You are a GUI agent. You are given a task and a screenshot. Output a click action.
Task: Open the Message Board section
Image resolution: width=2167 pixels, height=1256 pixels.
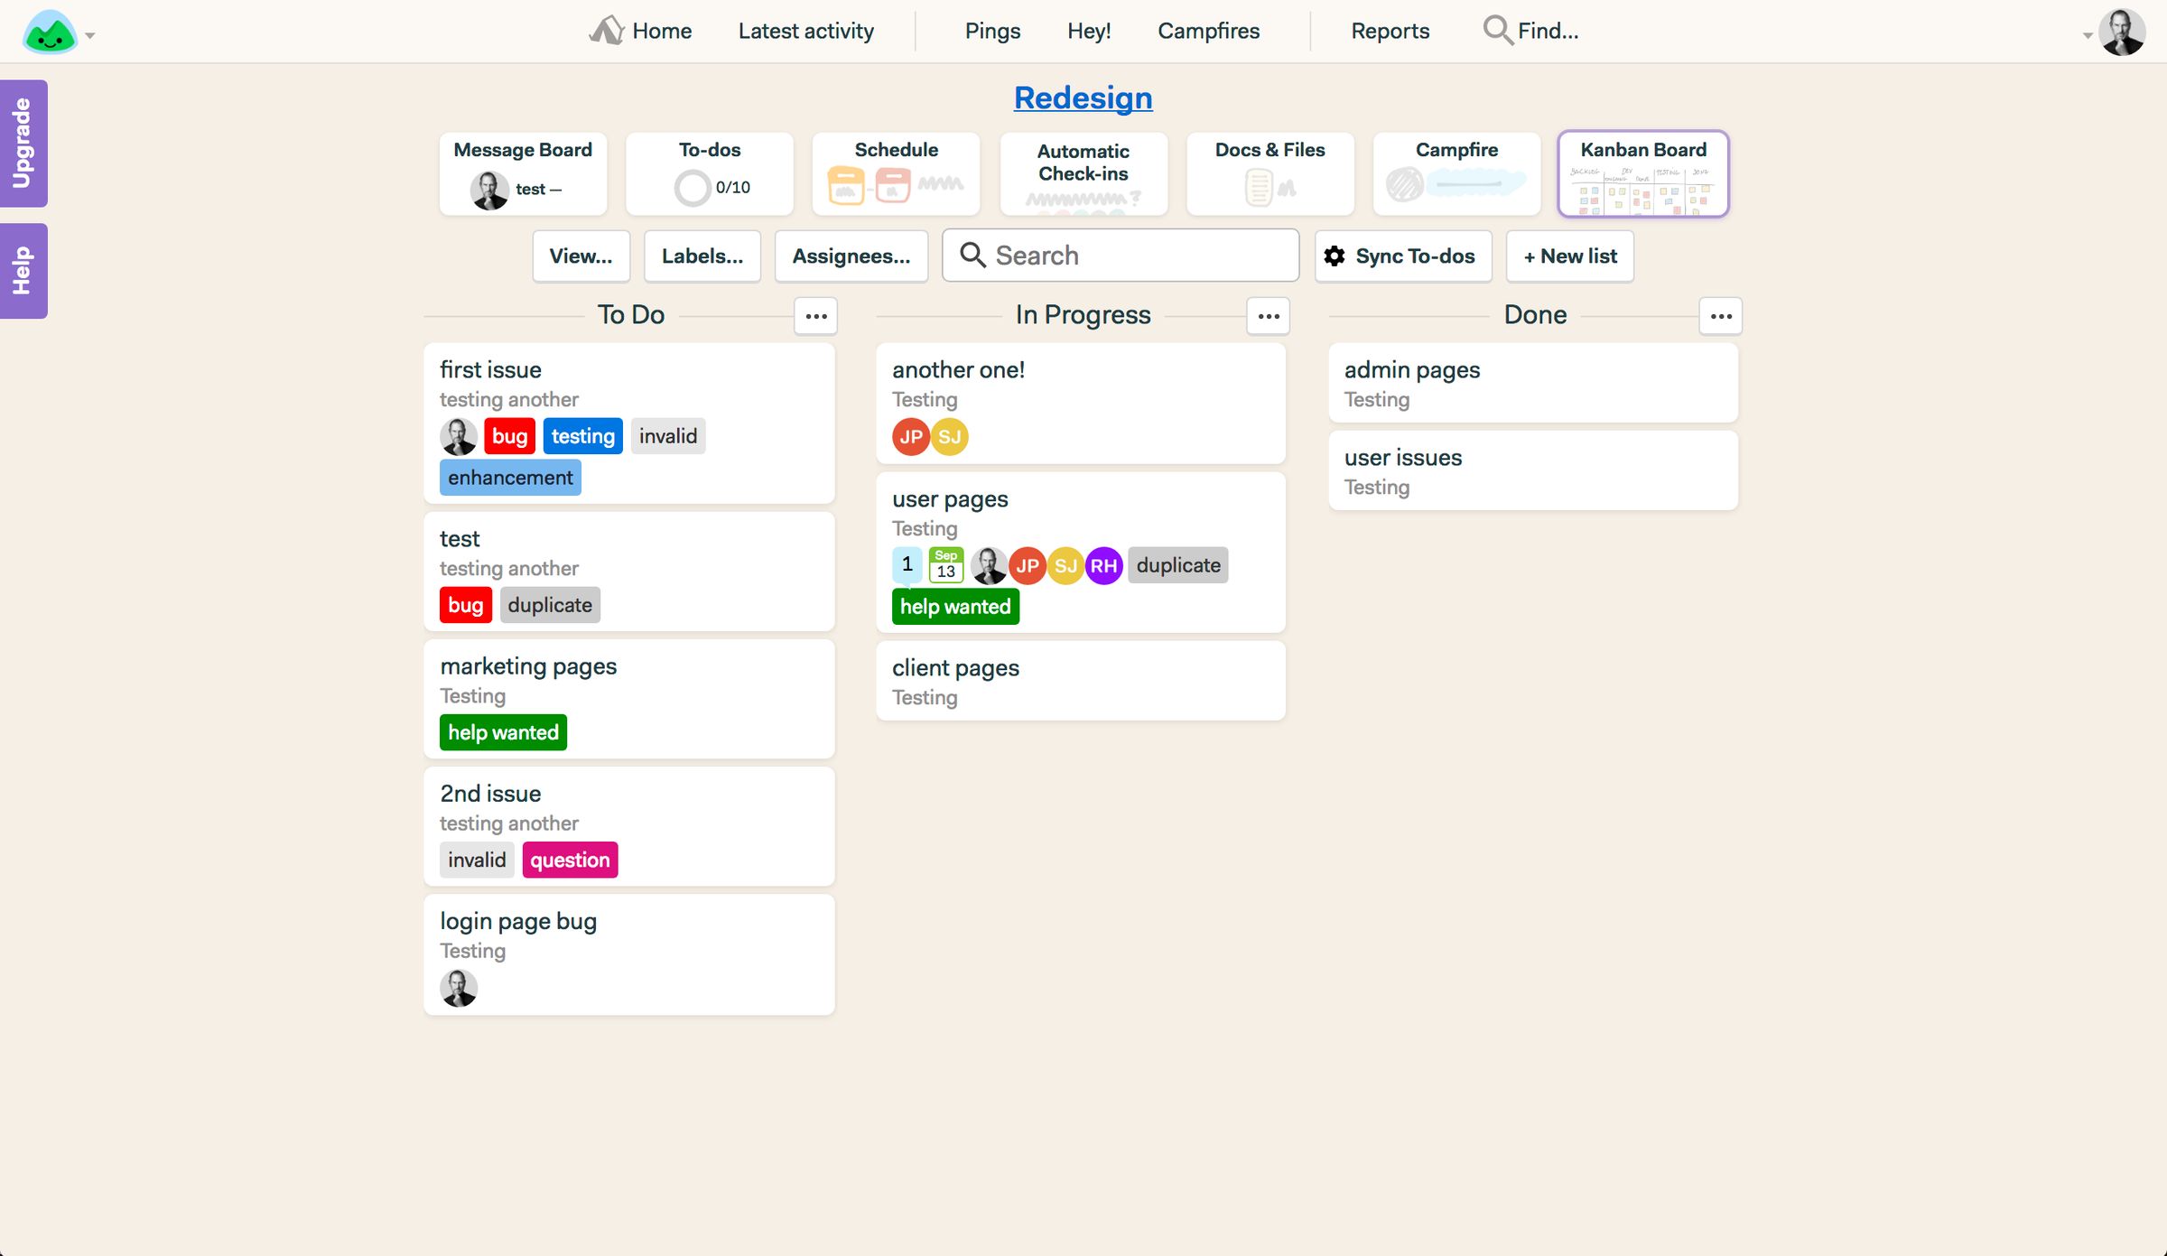coord(523,171)
